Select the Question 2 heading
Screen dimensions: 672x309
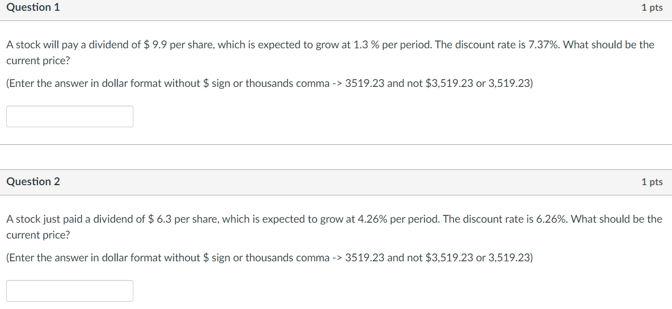[33, 182]
